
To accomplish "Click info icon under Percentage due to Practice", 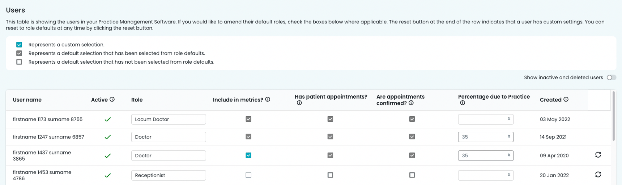I will tap(463, 103).
